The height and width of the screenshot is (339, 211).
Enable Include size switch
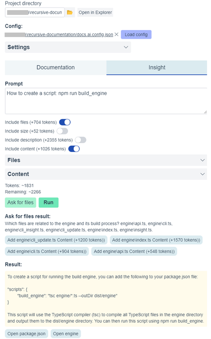pyautogui.click(x=62, y=131)
